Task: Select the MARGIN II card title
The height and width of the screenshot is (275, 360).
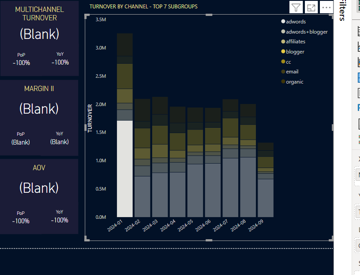Action: click(39, 88)
